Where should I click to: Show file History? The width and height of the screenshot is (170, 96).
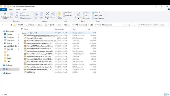coord(86,18)
